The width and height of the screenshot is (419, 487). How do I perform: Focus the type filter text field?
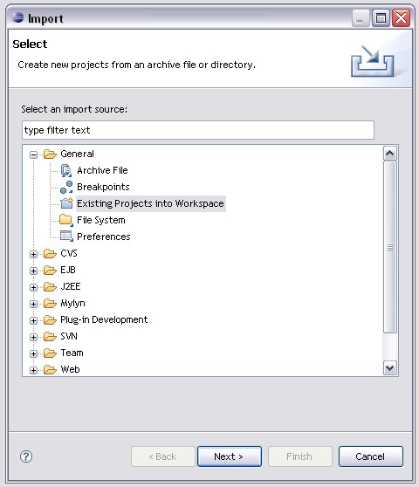(198, 130)
